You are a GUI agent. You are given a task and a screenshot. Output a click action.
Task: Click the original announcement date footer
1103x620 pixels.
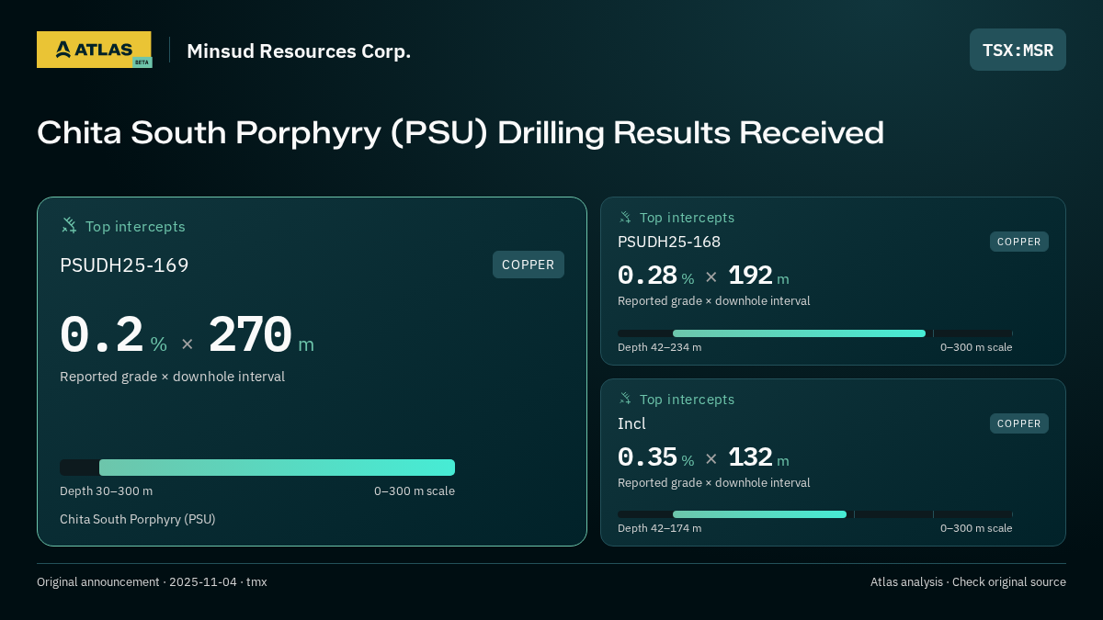[x=152, y=582]
